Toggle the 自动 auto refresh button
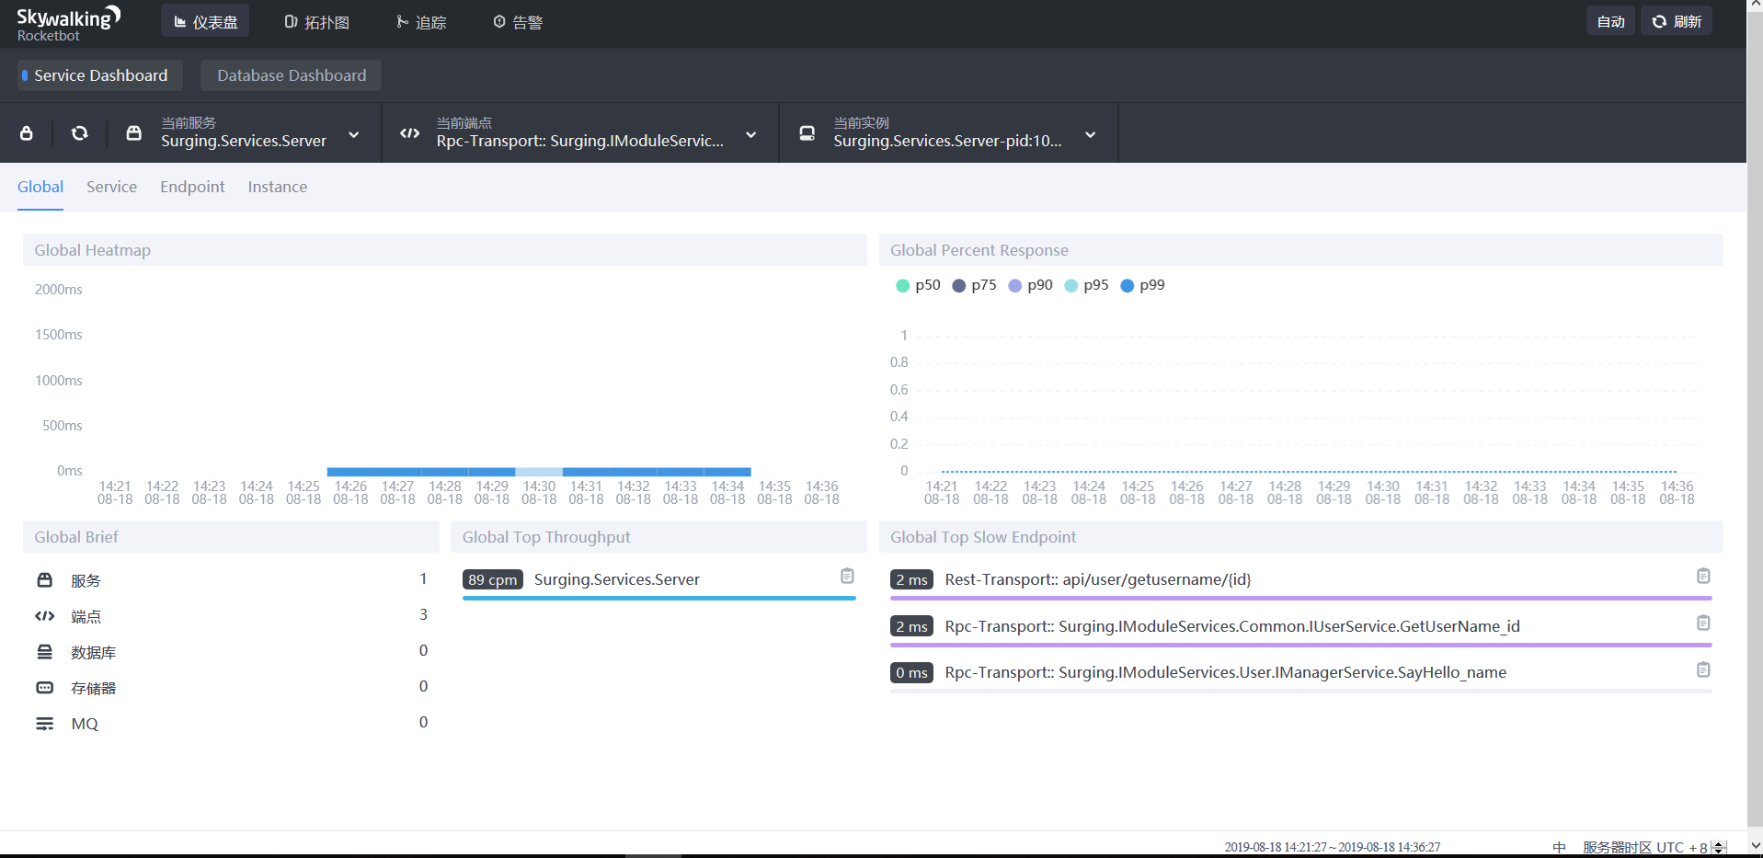The image size is (1763, 858). point(1610,21)
